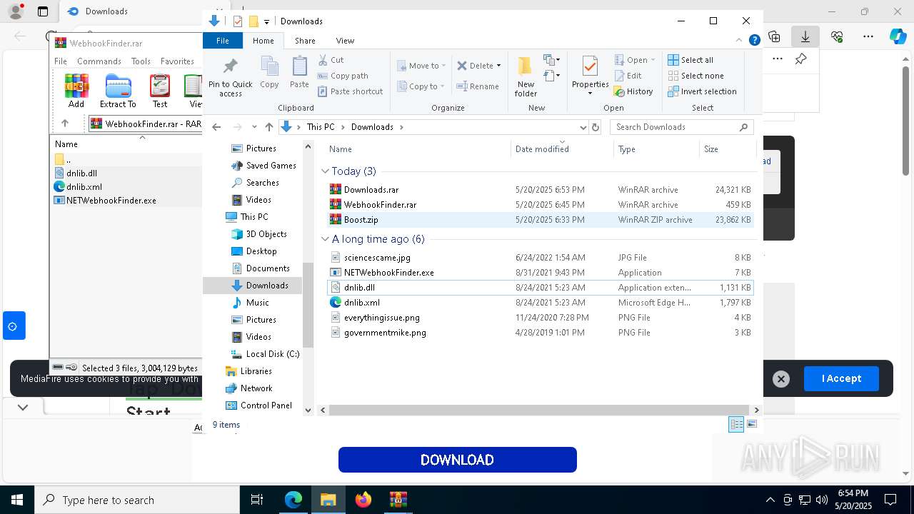Open Firefox from taskbar
This screenshot has width=914, height=514.
click(x=363, y=500)
